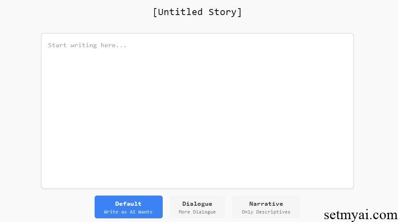398x222 pixels.
Task: Click the 'More Dialogue' subtitle text
Action: pyautogui.click(x=197, y=212)
